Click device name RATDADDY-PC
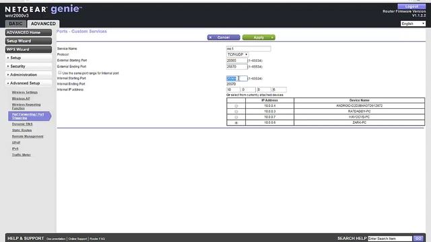Viewport: 431px width, 242px height. (x=359, y=112)
